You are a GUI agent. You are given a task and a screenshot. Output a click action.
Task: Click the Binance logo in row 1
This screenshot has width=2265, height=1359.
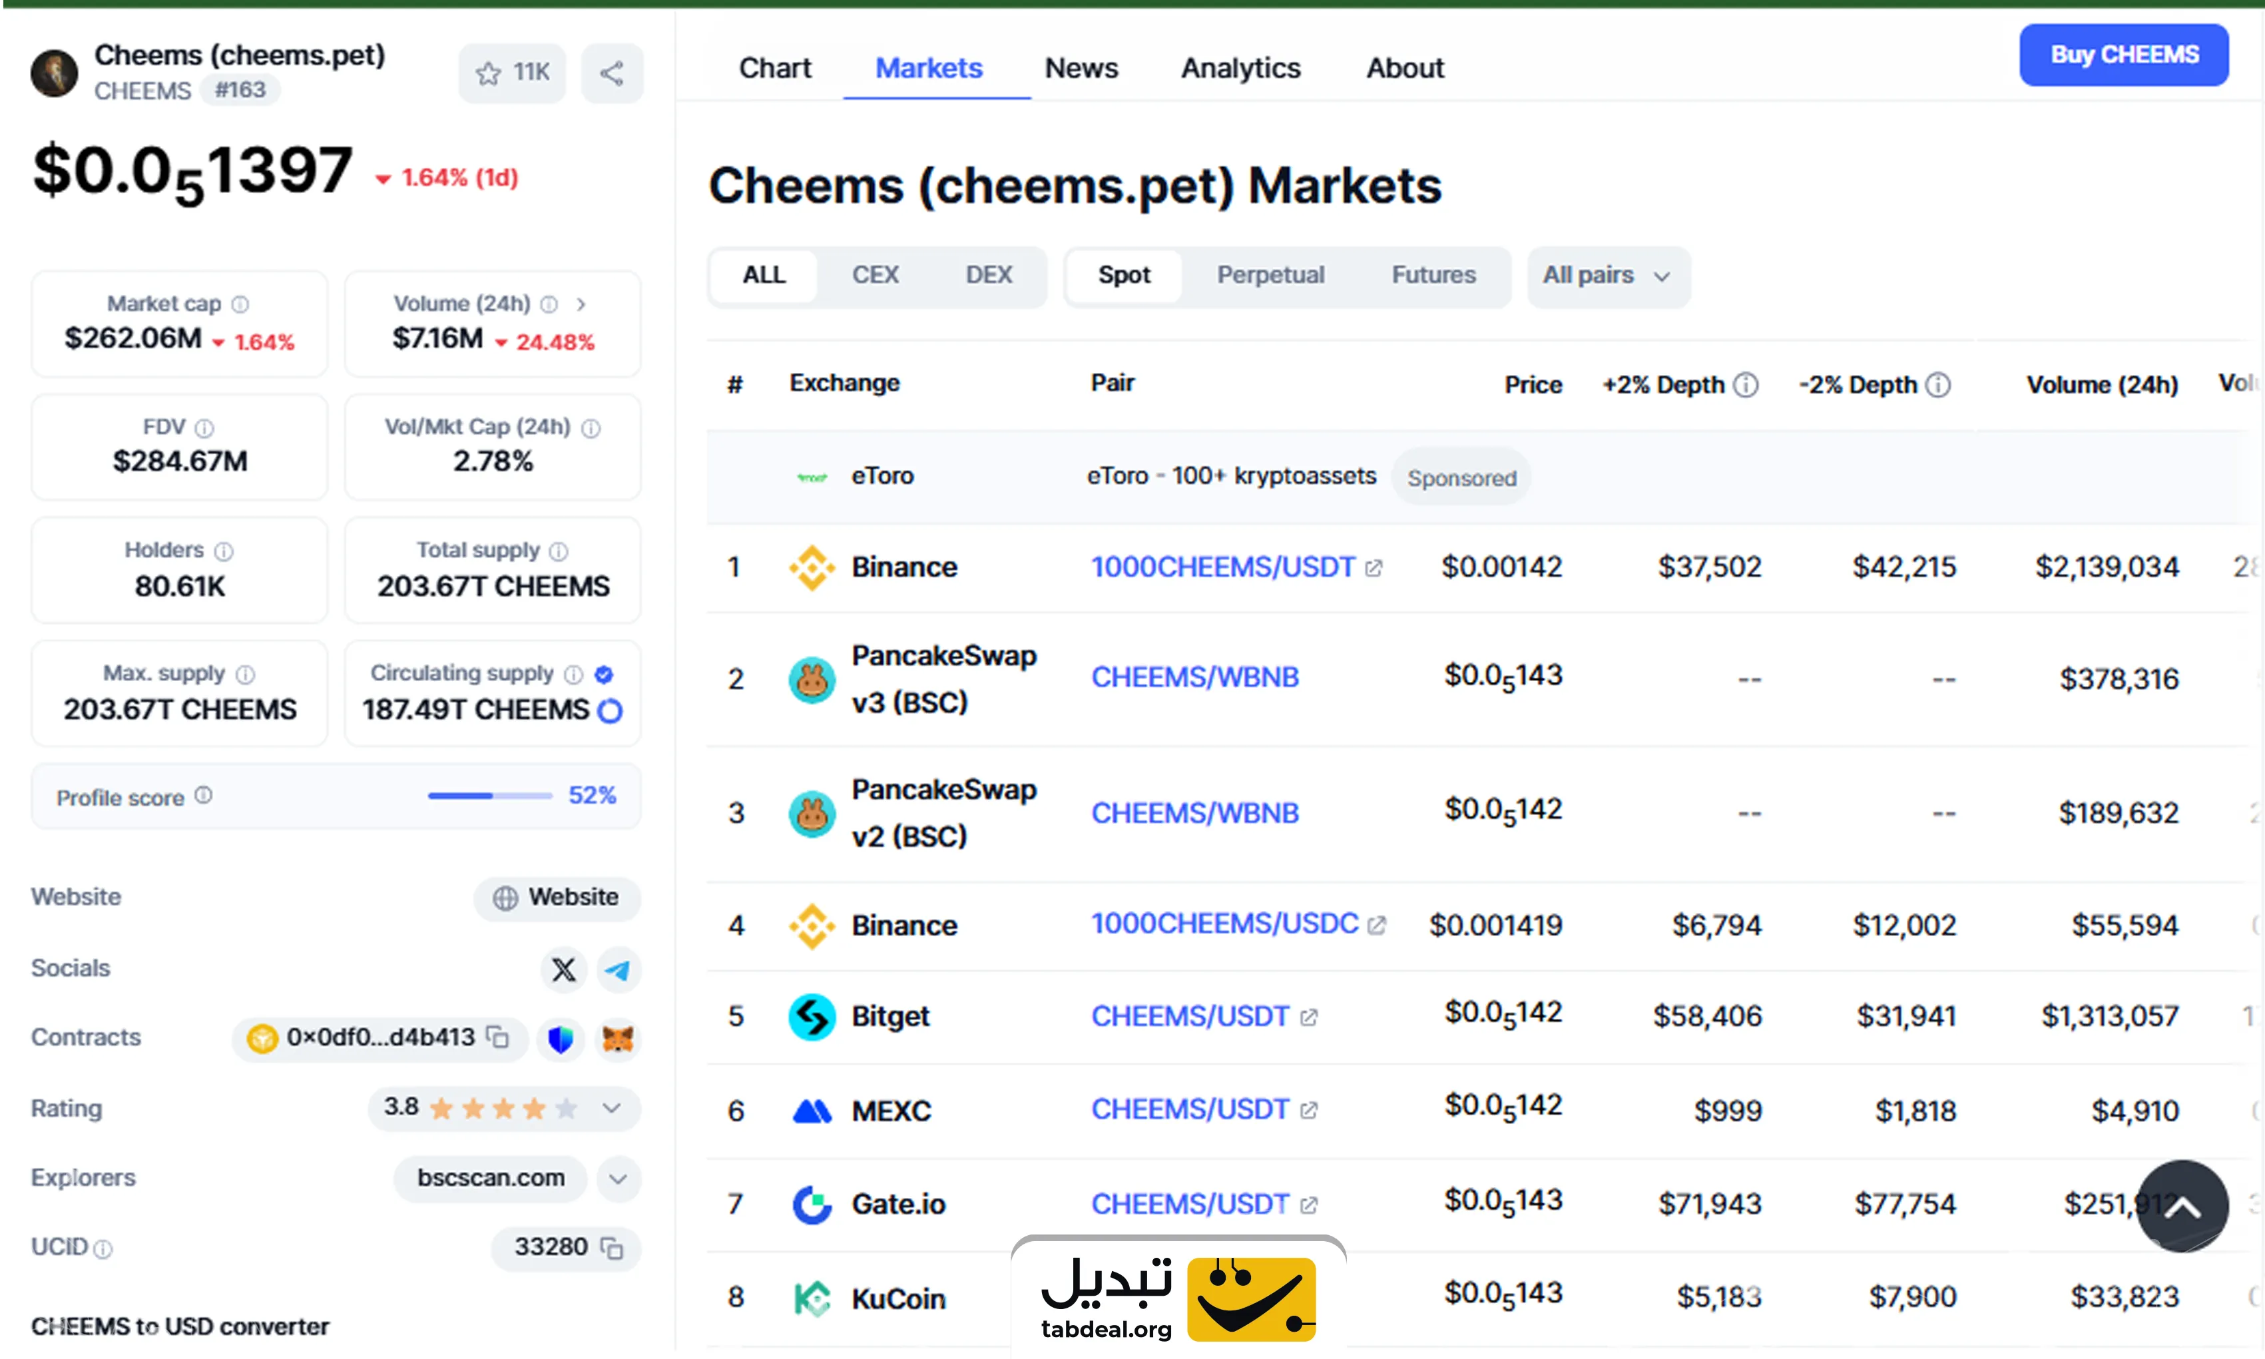812,568
